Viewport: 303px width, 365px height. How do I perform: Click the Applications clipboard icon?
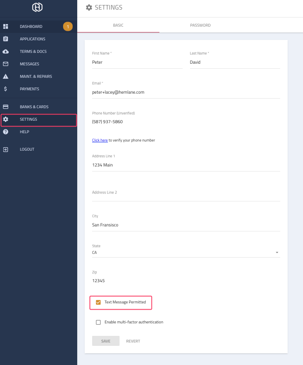coord(5,39)
